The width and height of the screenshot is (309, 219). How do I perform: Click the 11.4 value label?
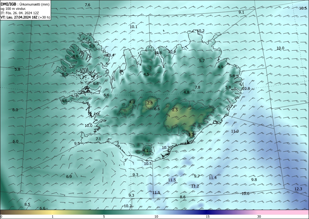point(213,178)
